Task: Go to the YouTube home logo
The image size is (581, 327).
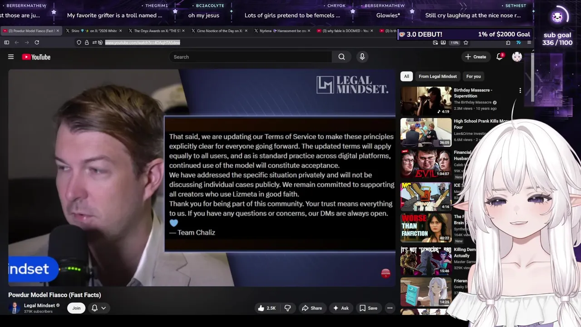Action: [36, 57]
